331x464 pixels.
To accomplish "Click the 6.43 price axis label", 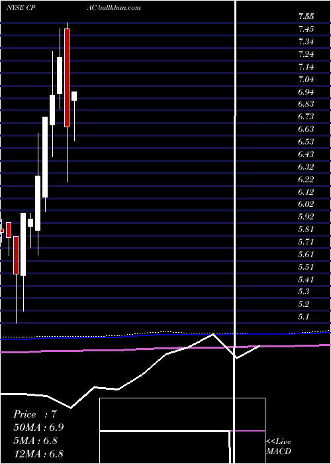I will 306,154.
